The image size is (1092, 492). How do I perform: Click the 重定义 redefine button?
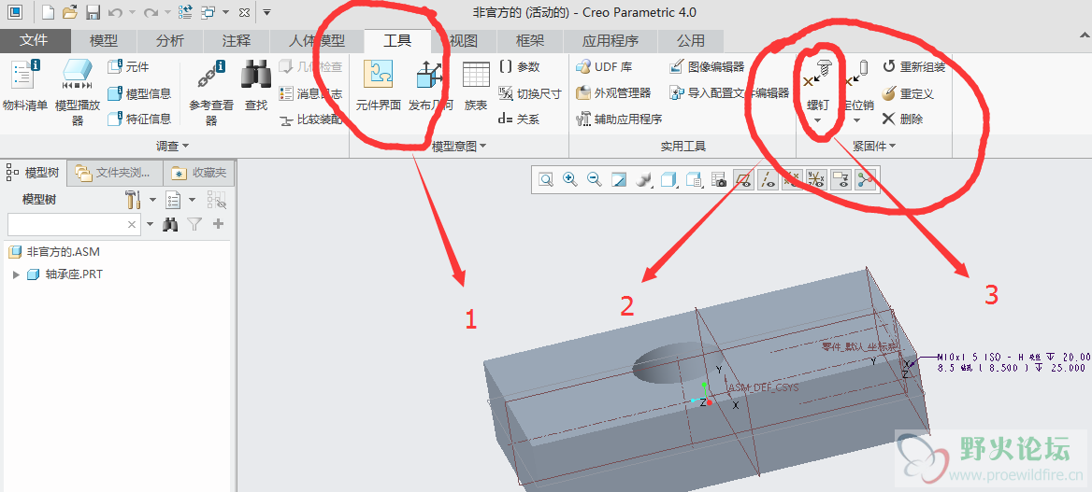click(x=908, y=93)
